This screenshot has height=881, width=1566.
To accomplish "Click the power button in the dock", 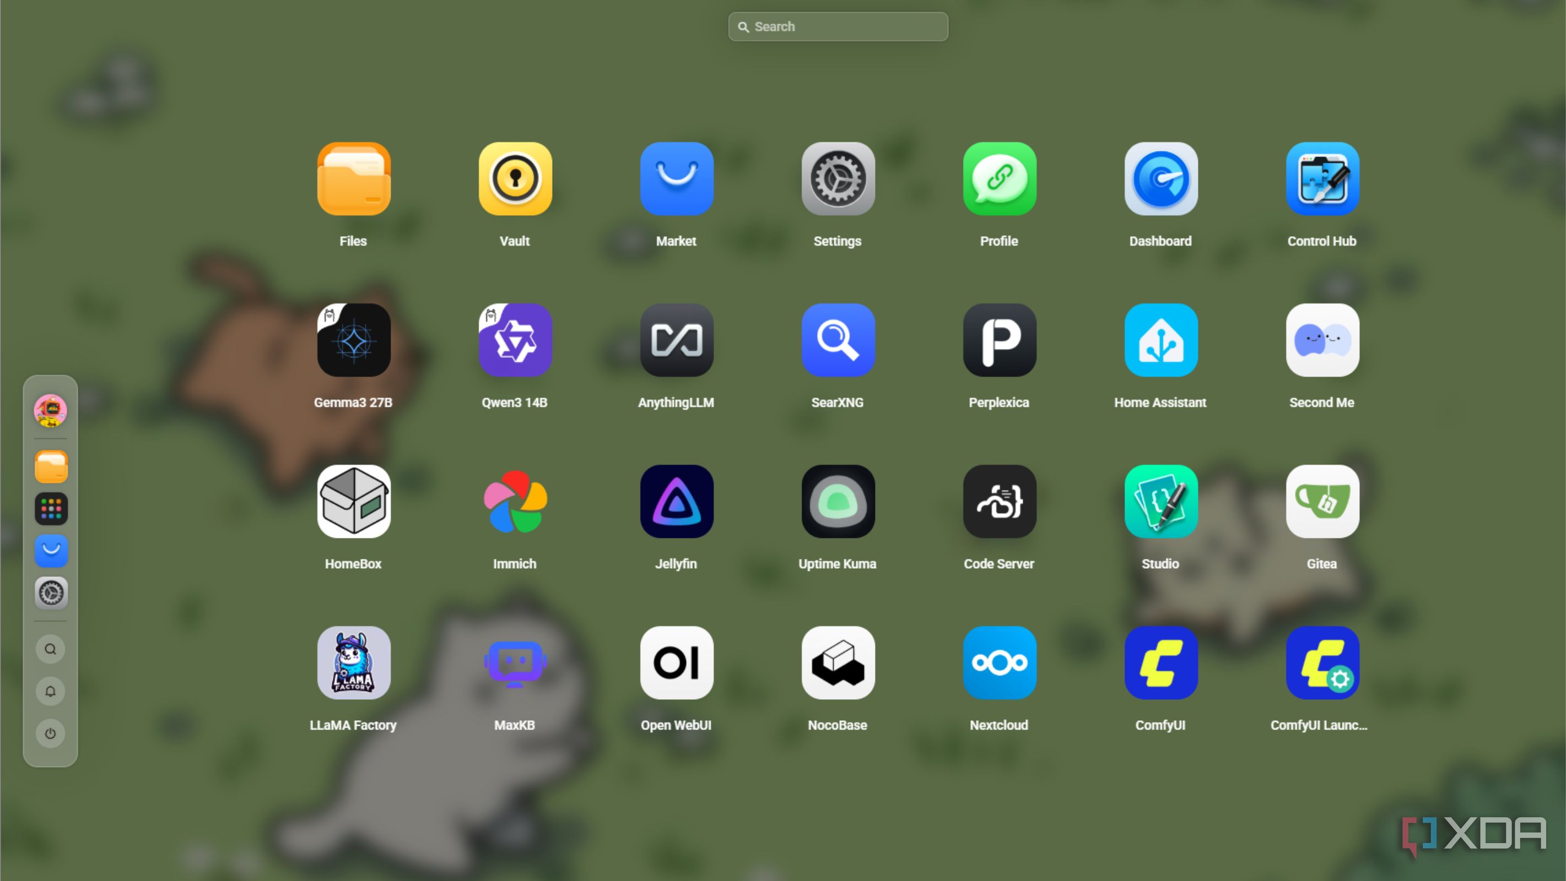I will point(51,733).
